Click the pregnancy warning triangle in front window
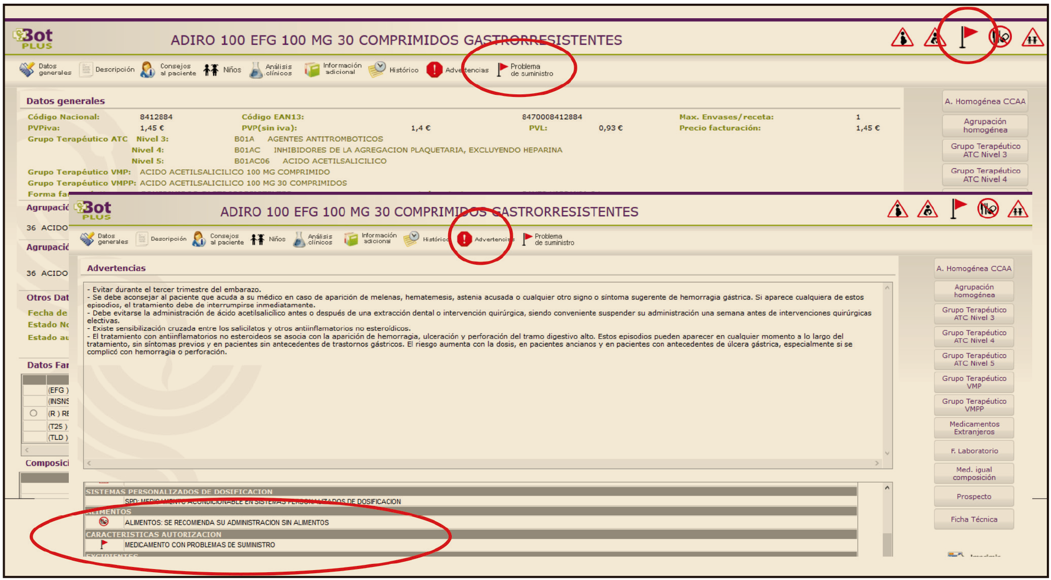Viewport: 1051px width, 580px height. 897,210
